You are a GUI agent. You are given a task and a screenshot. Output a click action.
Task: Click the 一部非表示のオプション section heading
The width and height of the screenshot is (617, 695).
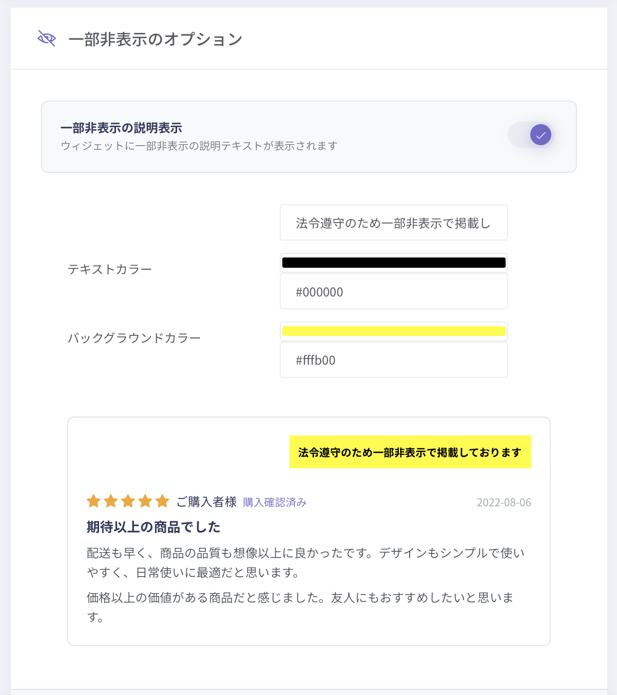pyautogui.click(x=155, y=39)
